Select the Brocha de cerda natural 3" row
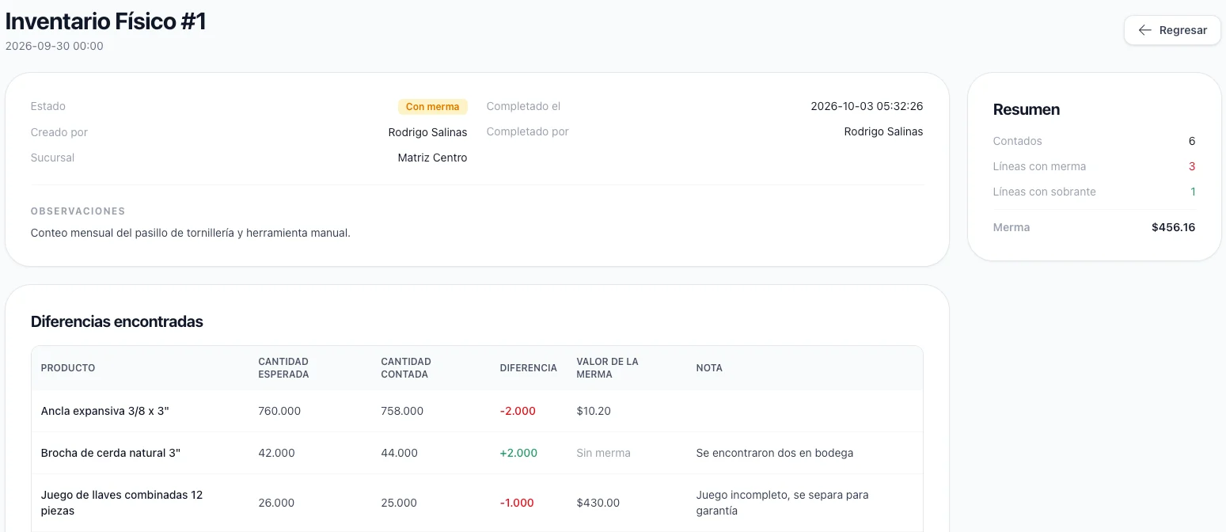Viewport: 1226px width, 532px height. 477,453
